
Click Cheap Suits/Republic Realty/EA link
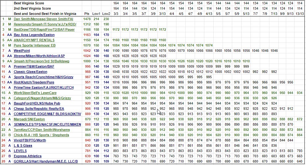pos(39,109)
